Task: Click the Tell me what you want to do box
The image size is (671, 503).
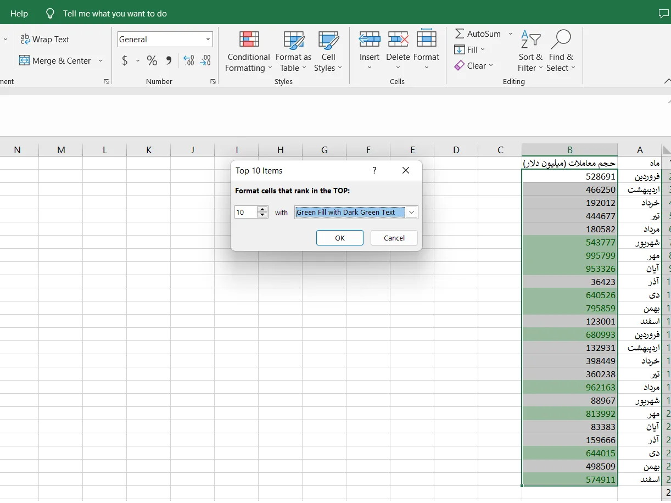Action: point(115,14)
